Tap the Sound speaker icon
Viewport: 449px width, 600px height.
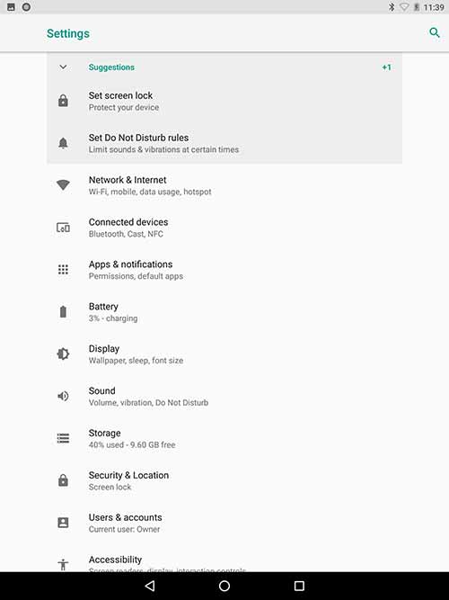click(63, 396)
